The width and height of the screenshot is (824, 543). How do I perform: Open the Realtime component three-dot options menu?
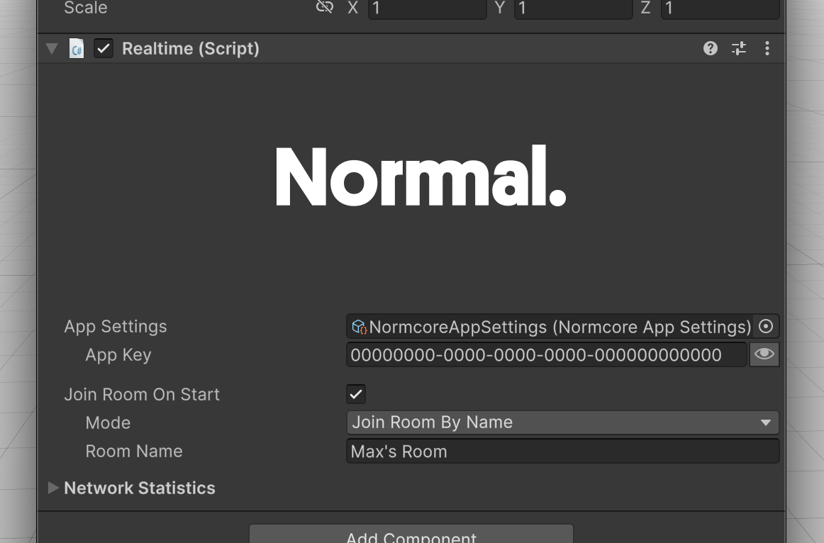coord(767,49)
